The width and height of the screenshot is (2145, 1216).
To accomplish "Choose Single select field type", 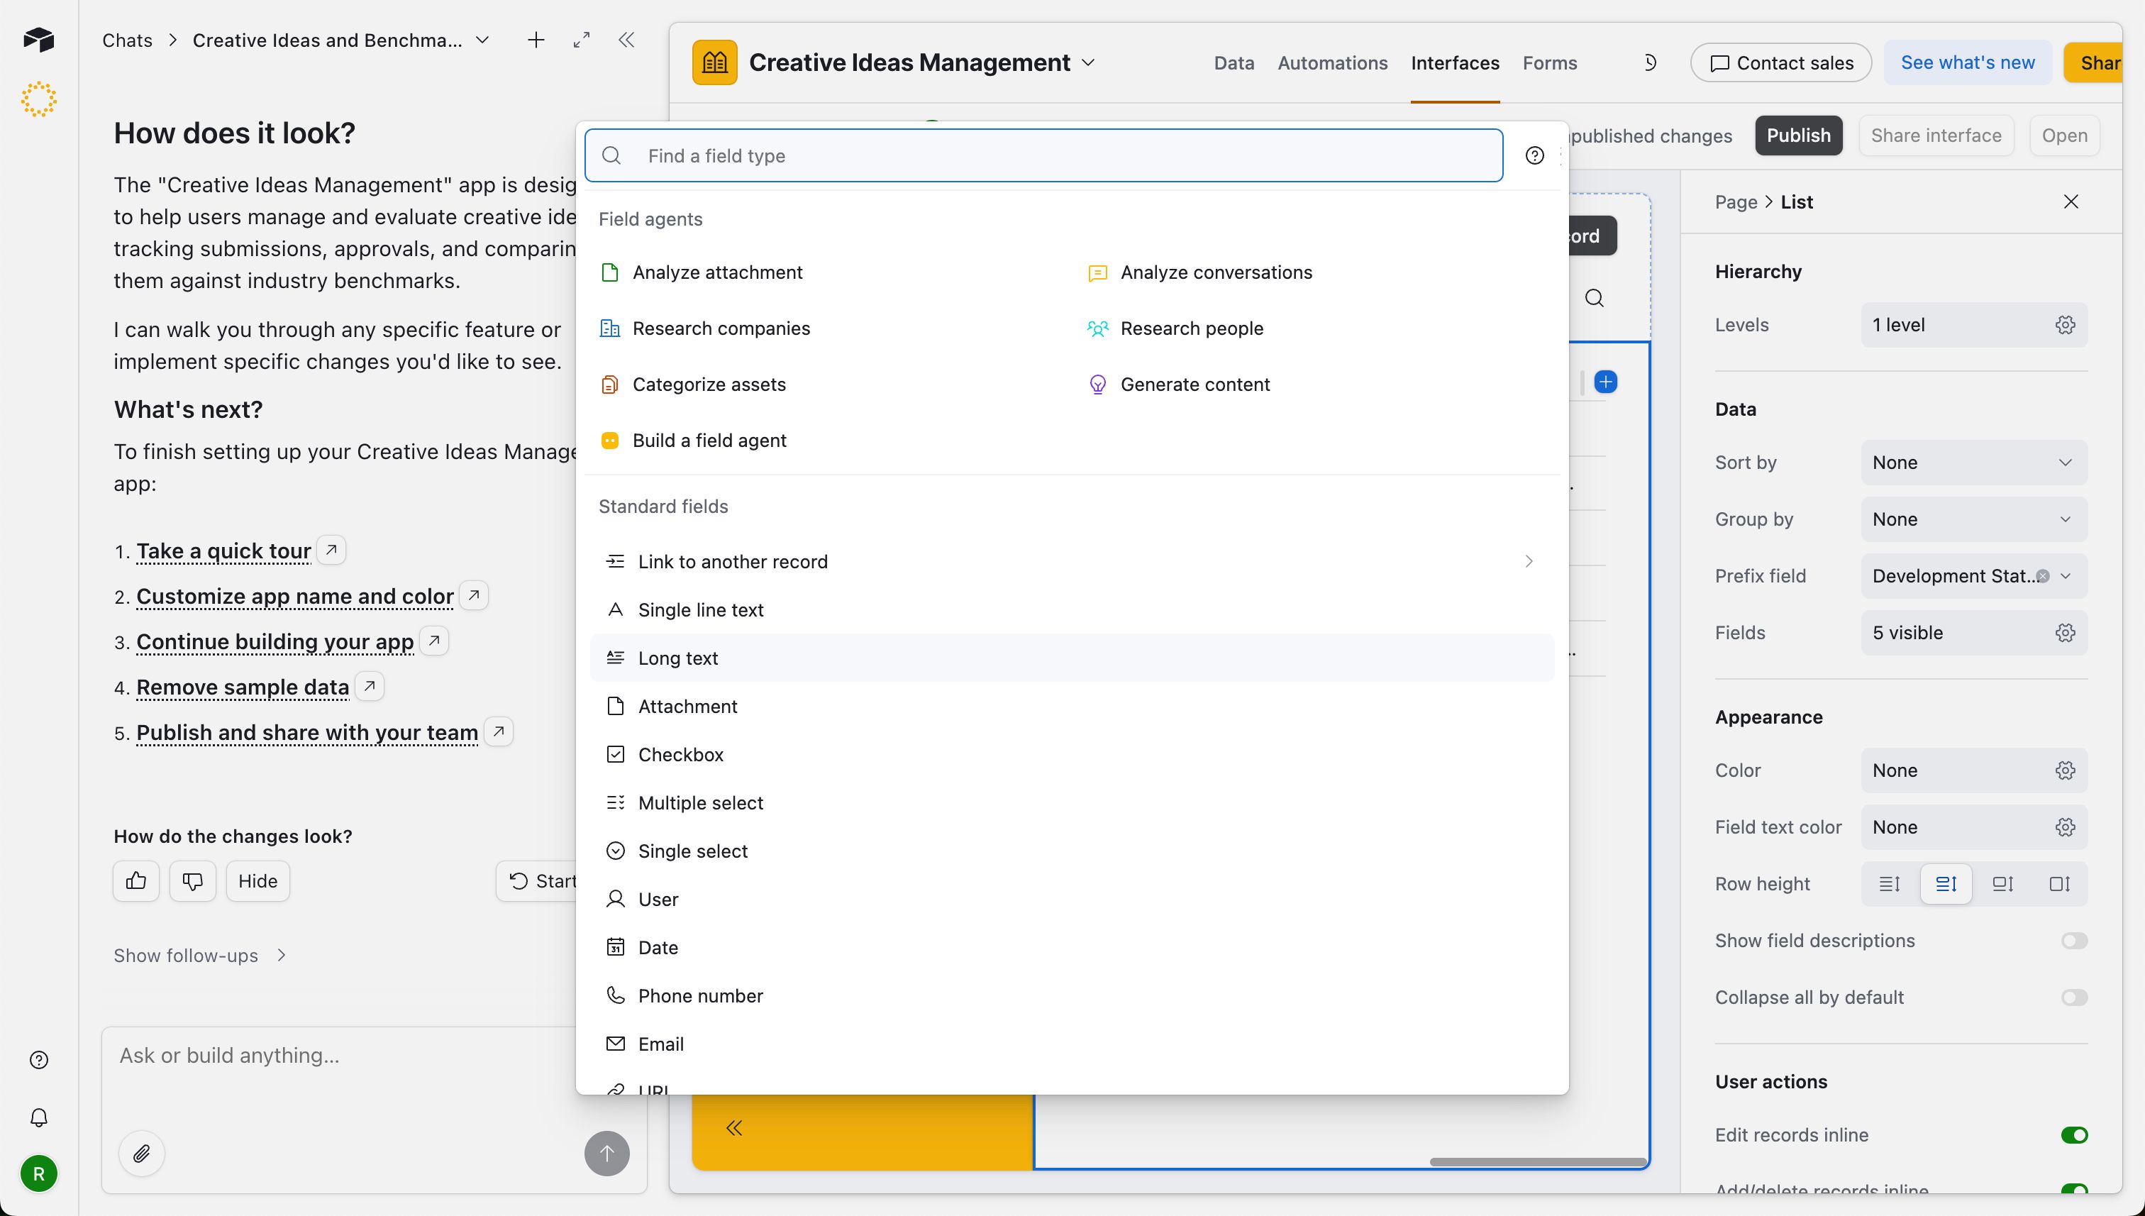I will click(x=1072, y=851).
